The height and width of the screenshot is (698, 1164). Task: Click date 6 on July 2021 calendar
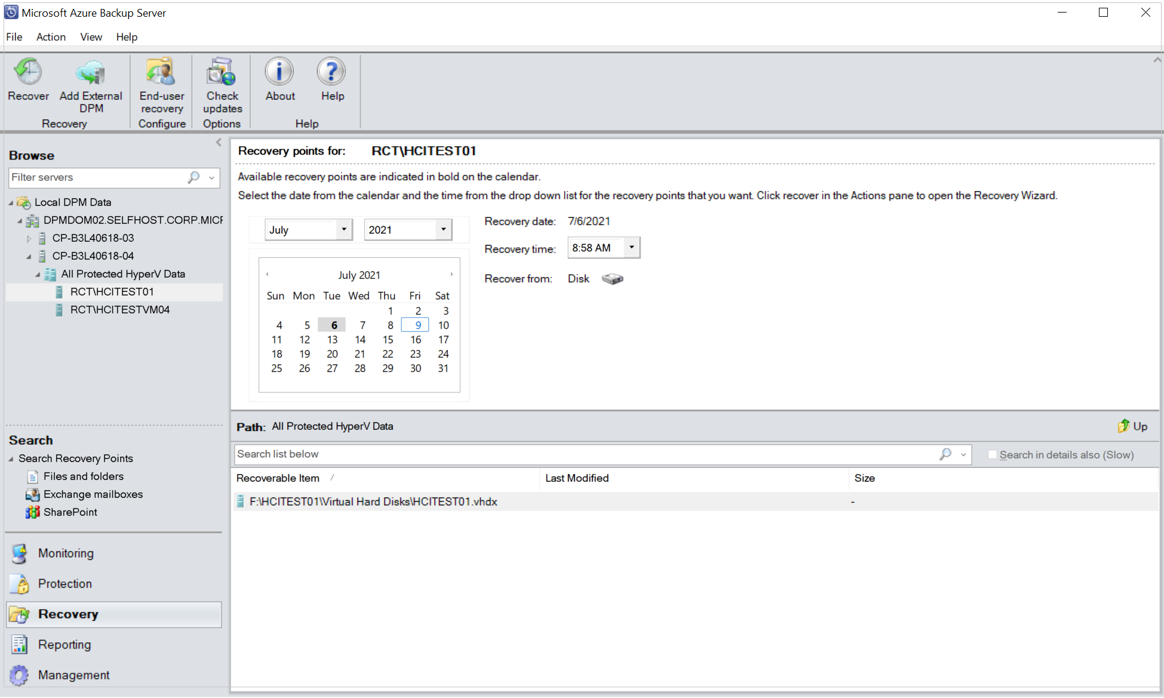[333, 325]
